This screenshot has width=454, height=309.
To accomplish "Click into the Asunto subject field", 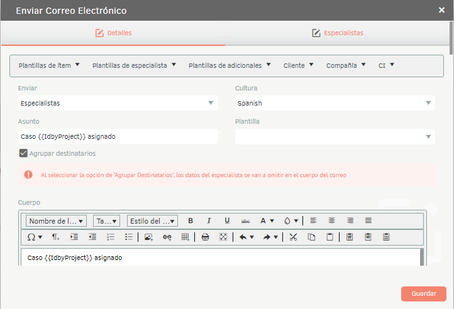I will pyautogui.click(x=117, y=136).
